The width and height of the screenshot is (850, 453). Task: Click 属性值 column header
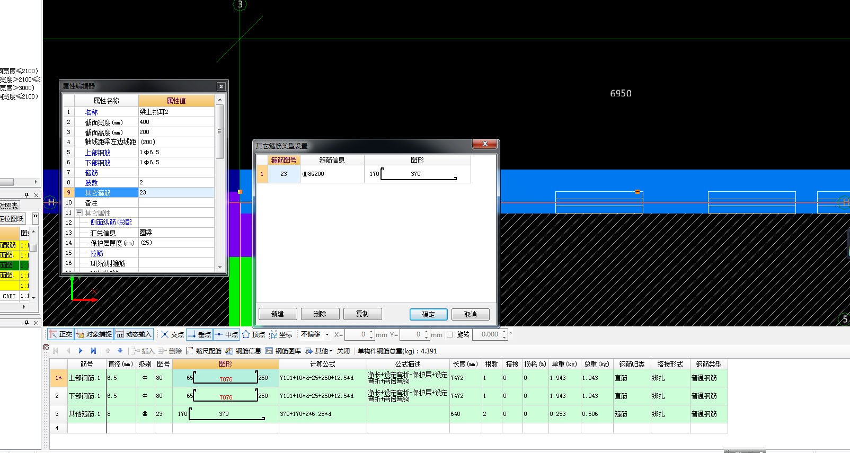point(176,101)
